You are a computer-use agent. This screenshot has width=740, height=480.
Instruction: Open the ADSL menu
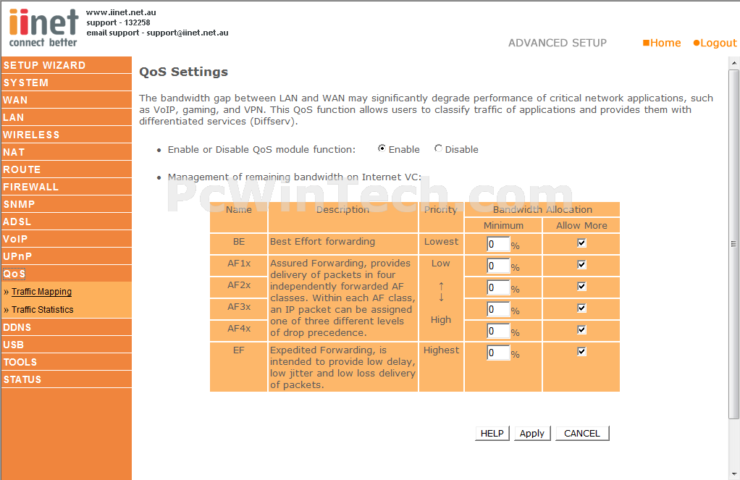click(x=66, y=222)
